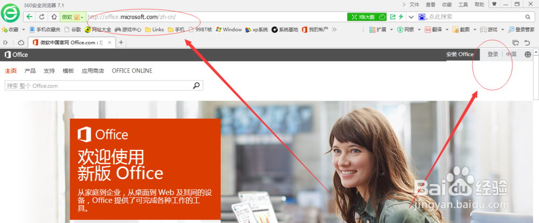
Task: Click the 登录 sign-in link
Action: click(x=493, y=54)
